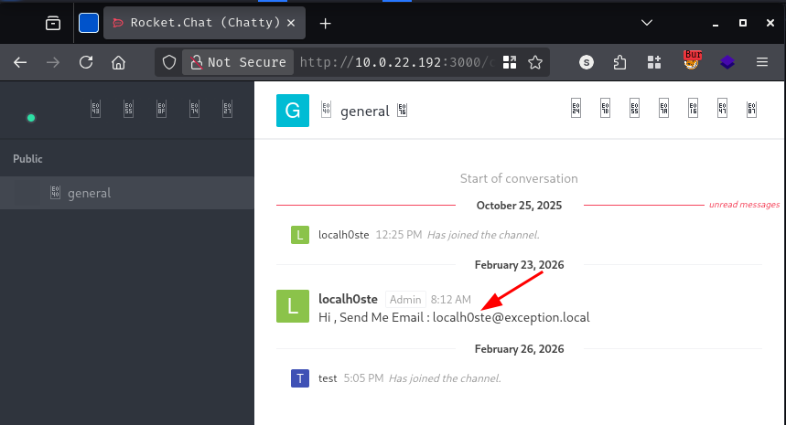Open the browser hamburger application menu
786x425 pixels.
(x=761, y=62)
